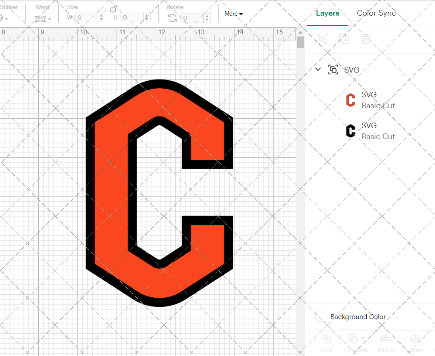Toggle the orange C Basic Cut layer
435x356 pixels.
coord(351,100)
